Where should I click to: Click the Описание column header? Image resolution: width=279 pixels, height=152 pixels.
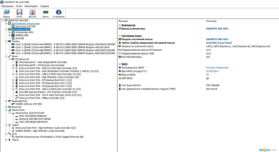(x=211, y=21)
